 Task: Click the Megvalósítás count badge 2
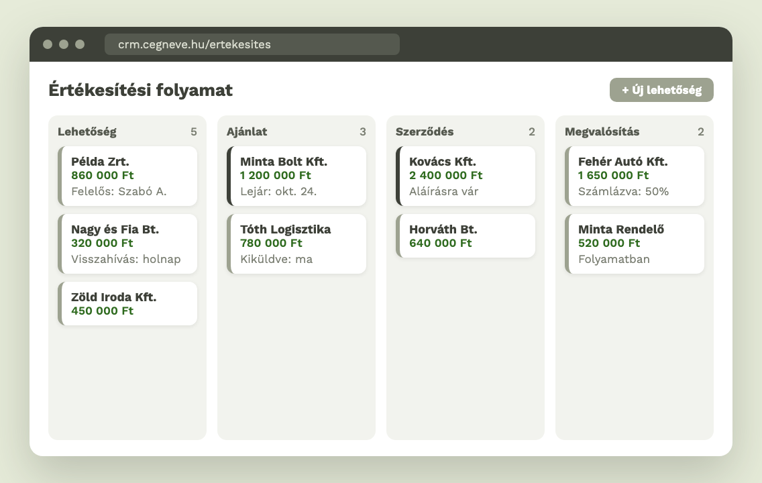coord(701,131)
